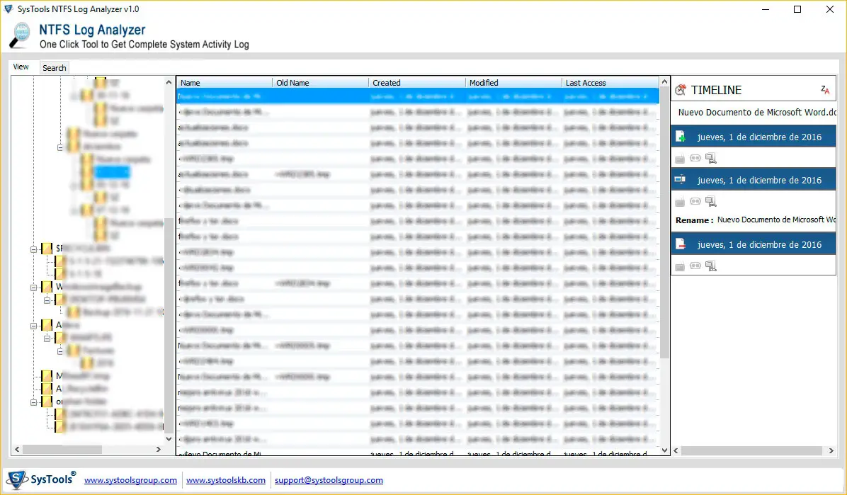Click the Timeline panel scroll-left arrow
This screenshot has width=847, height=495.
click(676, 450)
